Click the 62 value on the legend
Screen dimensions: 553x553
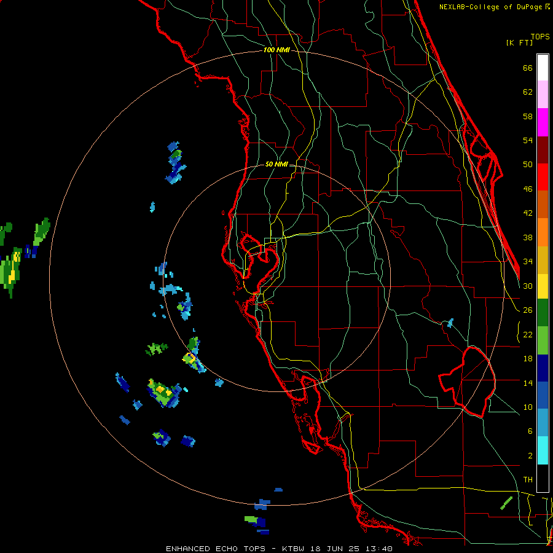click(x=528, y=92)
